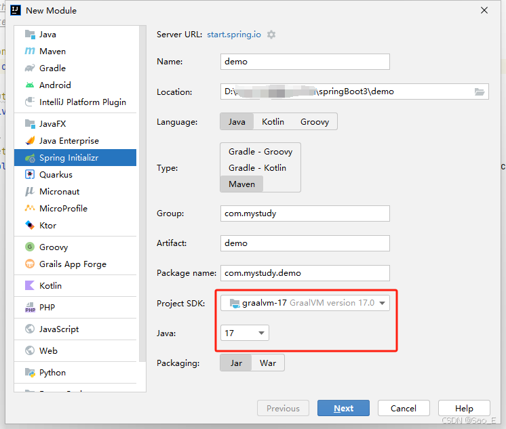Screen dimensions: 506x429
Task: Click the green Groovy icon
Action: [30, 247]
